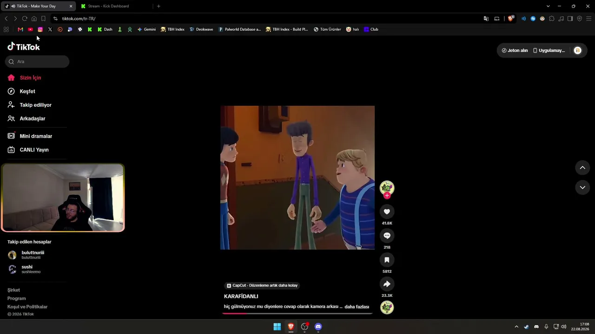
Task: Click the Brave Shields icon in address bar
Action: (510, 19)
